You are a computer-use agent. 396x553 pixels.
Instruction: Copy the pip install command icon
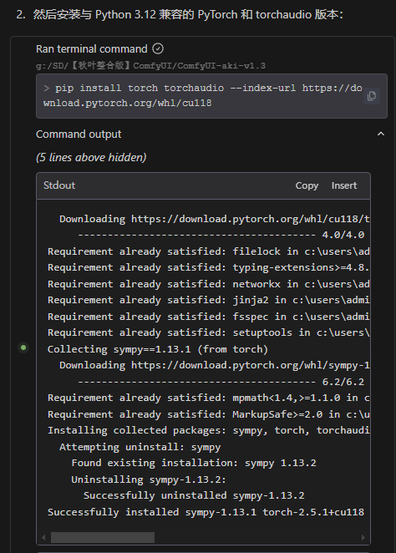pyautogui.click(x=371, y=96)
